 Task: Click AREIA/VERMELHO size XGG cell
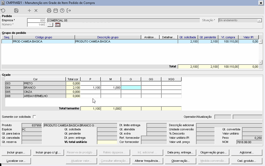click(x=171, y=96)
